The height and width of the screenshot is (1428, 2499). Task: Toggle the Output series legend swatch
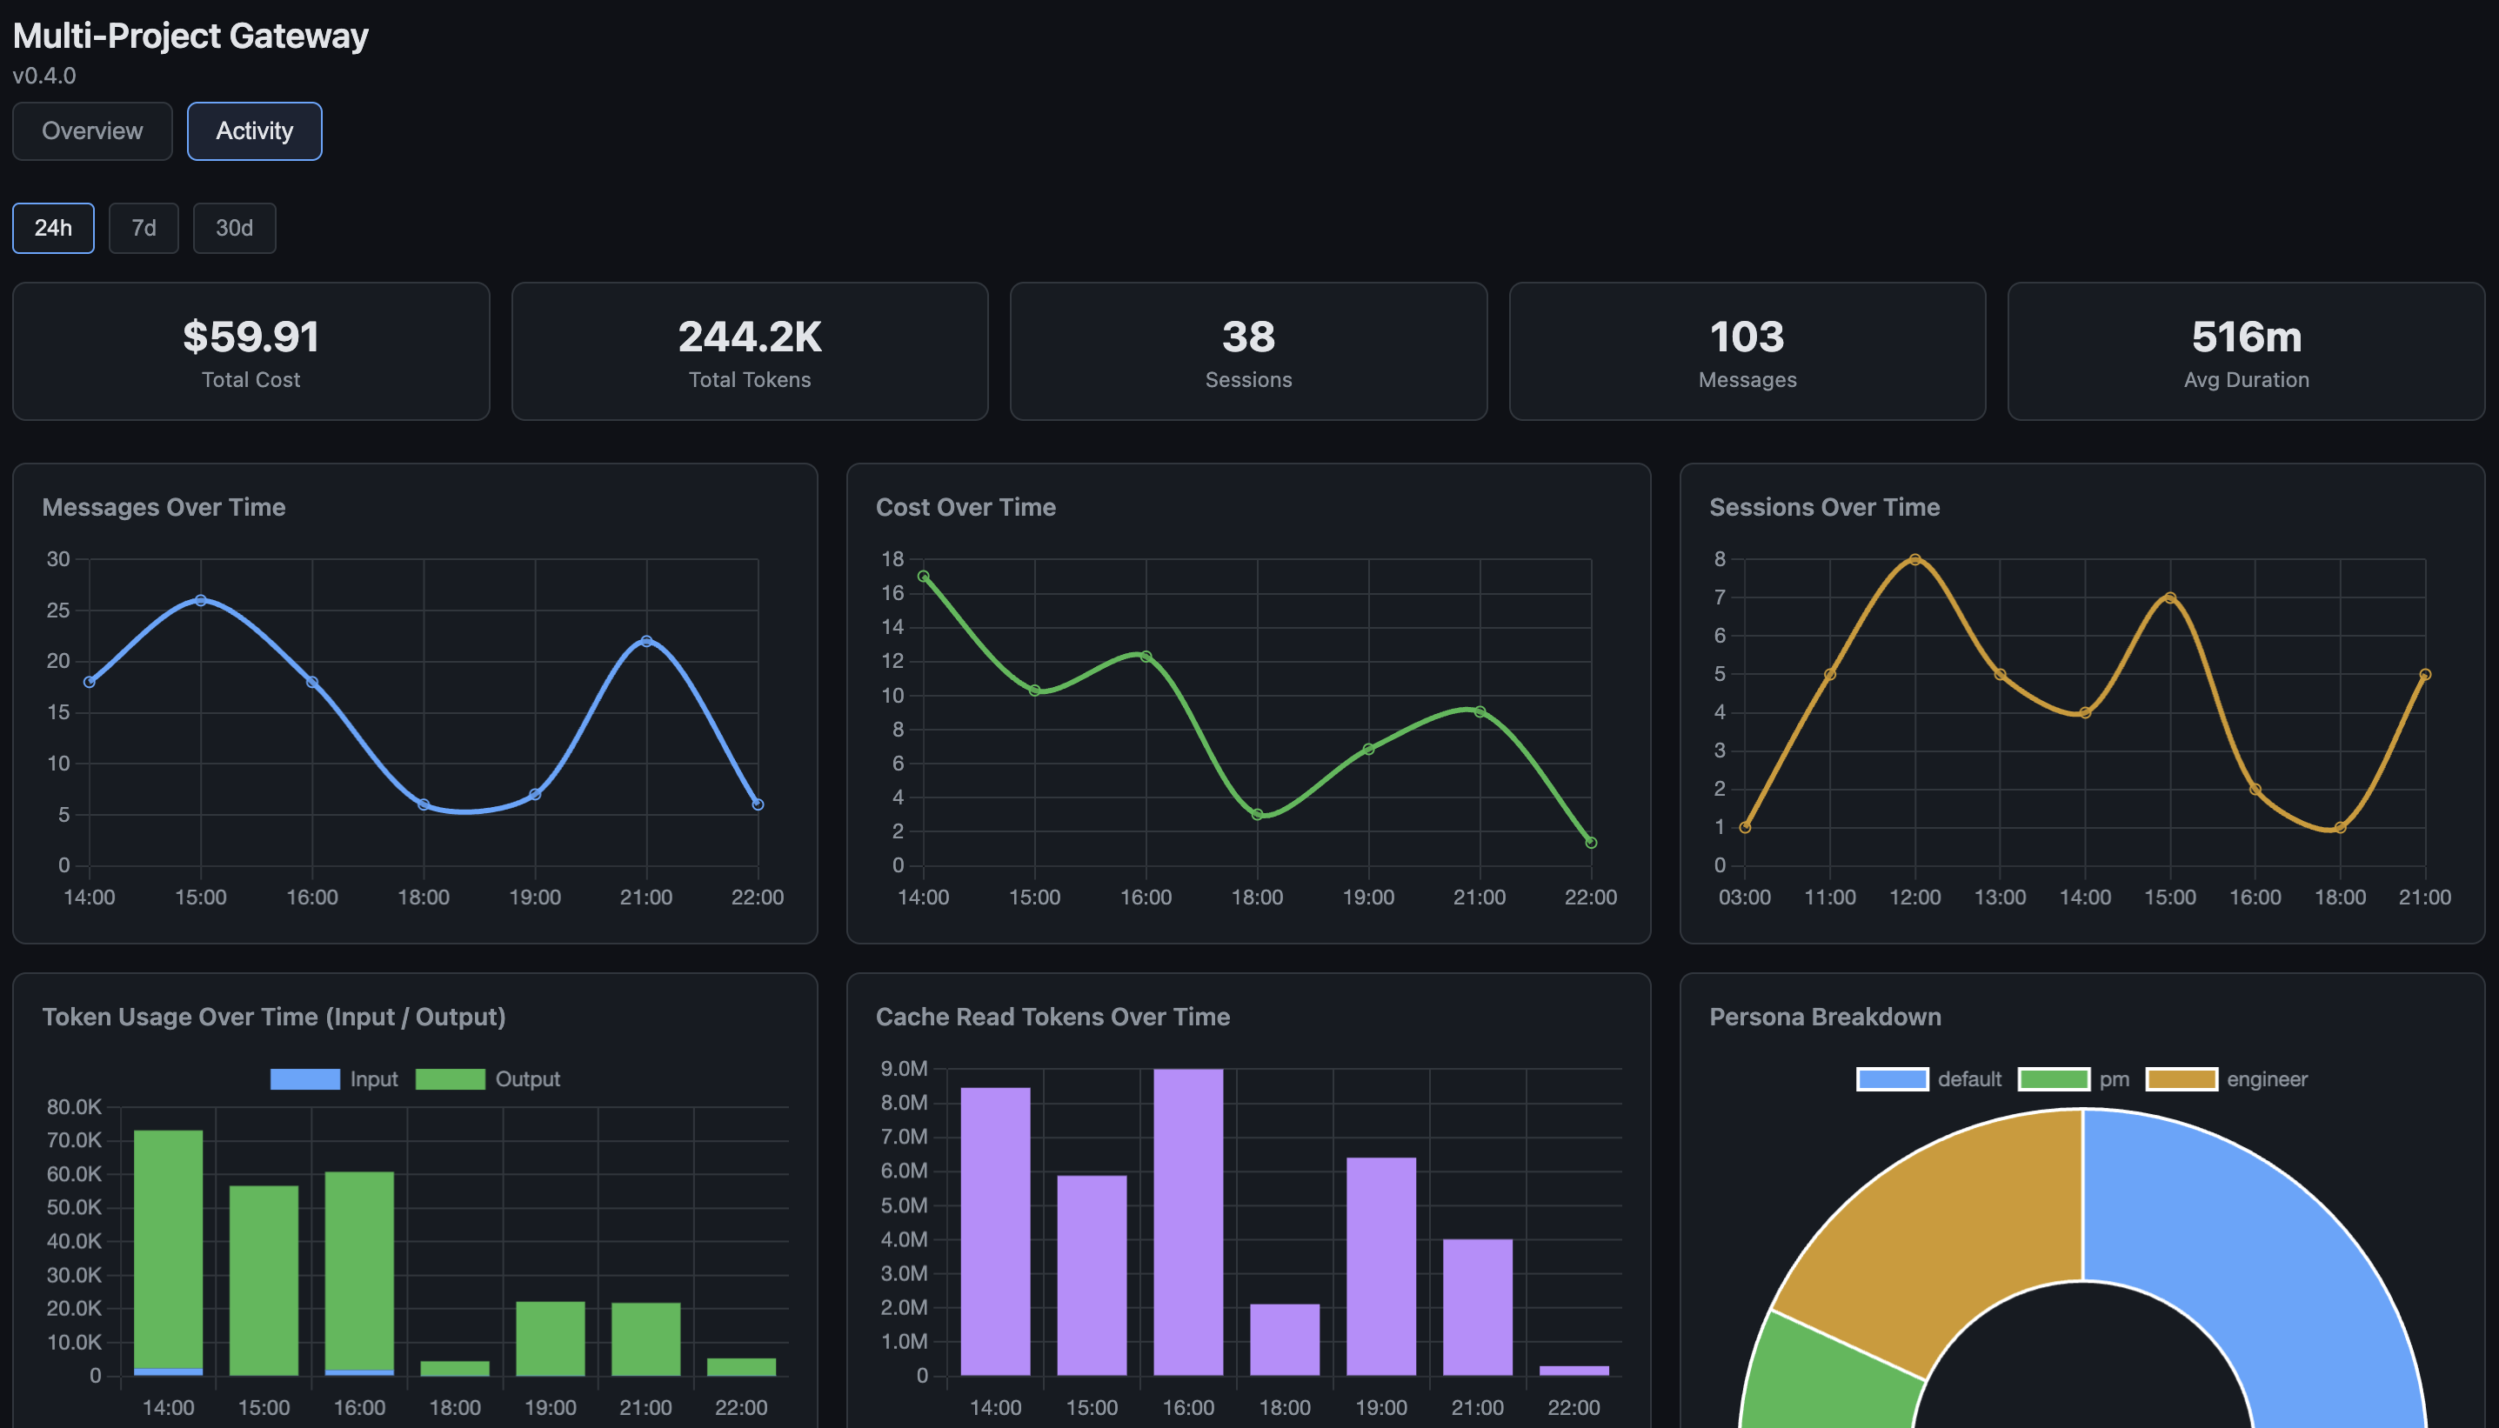click(451, 1079)
